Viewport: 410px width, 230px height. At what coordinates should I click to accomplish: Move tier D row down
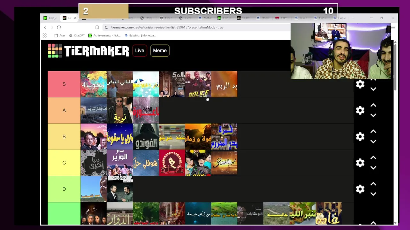[x=373, y=194]
